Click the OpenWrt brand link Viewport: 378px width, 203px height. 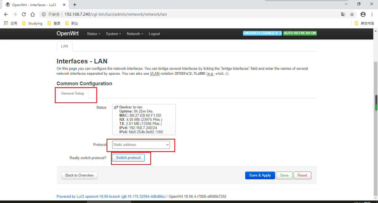tap(68, 33)
